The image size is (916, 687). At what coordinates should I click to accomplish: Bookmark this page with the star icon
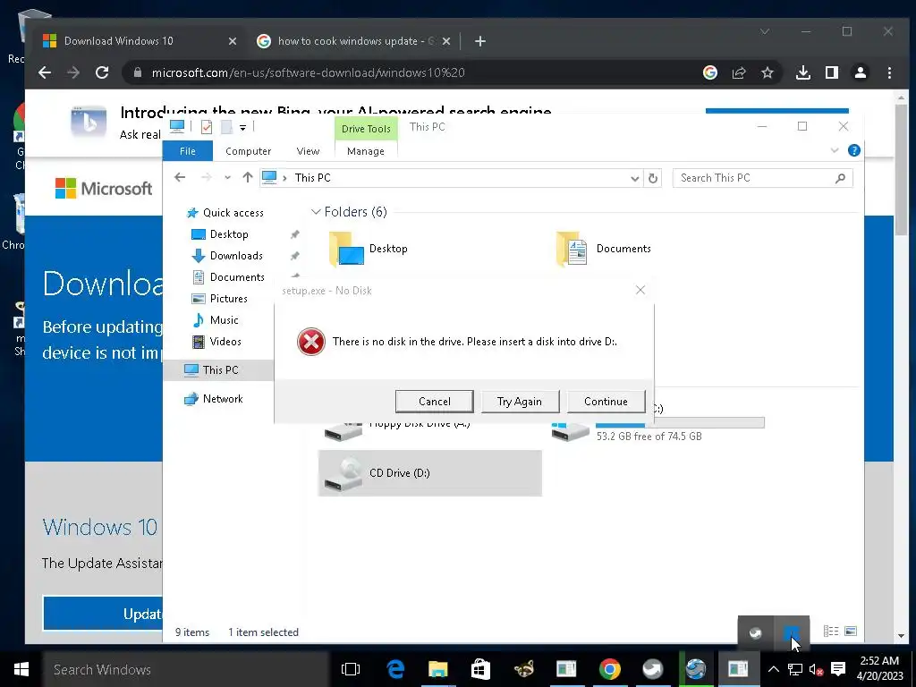(x=767, y=72)
